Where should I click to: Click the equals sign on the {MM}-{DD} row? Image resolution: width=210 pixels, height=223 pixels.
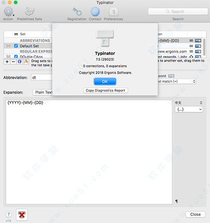click(191, 41)
